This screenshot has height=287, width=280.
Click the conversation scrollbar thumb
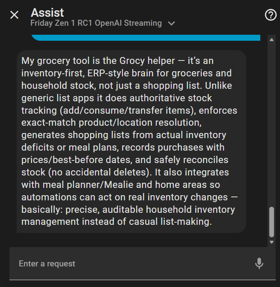pos(271,221)
